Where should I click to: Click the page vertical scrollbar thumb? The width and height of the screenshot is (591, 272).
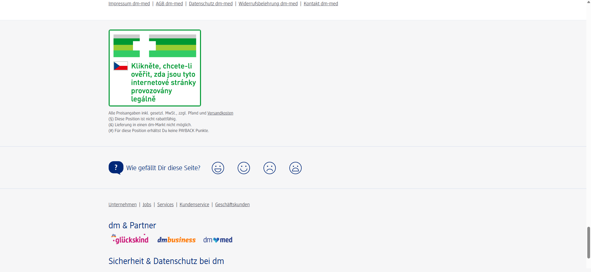tap(589, 242)
